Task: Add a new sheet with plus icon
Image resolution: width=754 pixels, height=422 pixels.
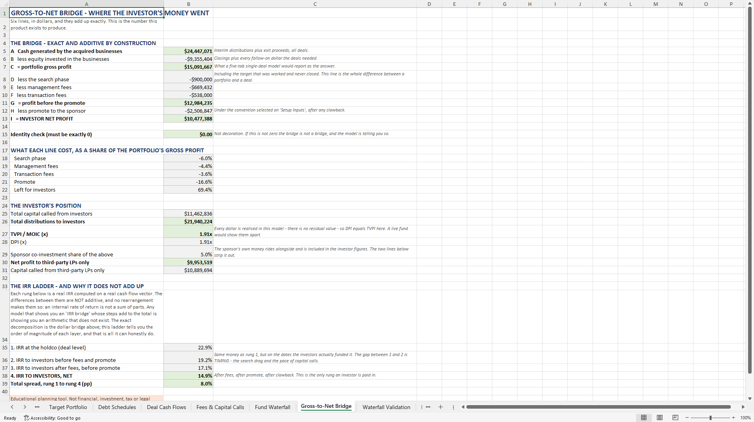Action: coord(440,407)
